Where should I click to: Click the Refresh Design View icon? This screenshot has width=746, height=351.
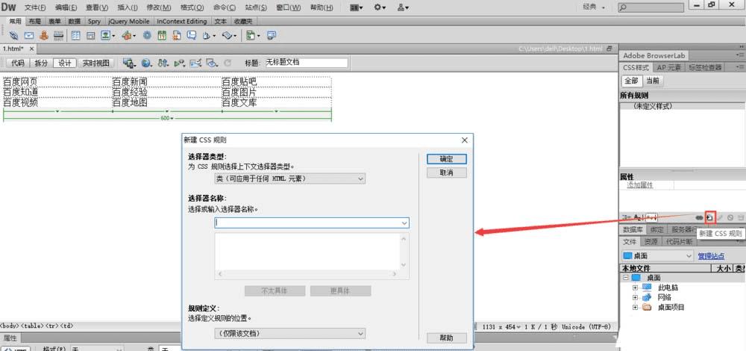(228, 63)
